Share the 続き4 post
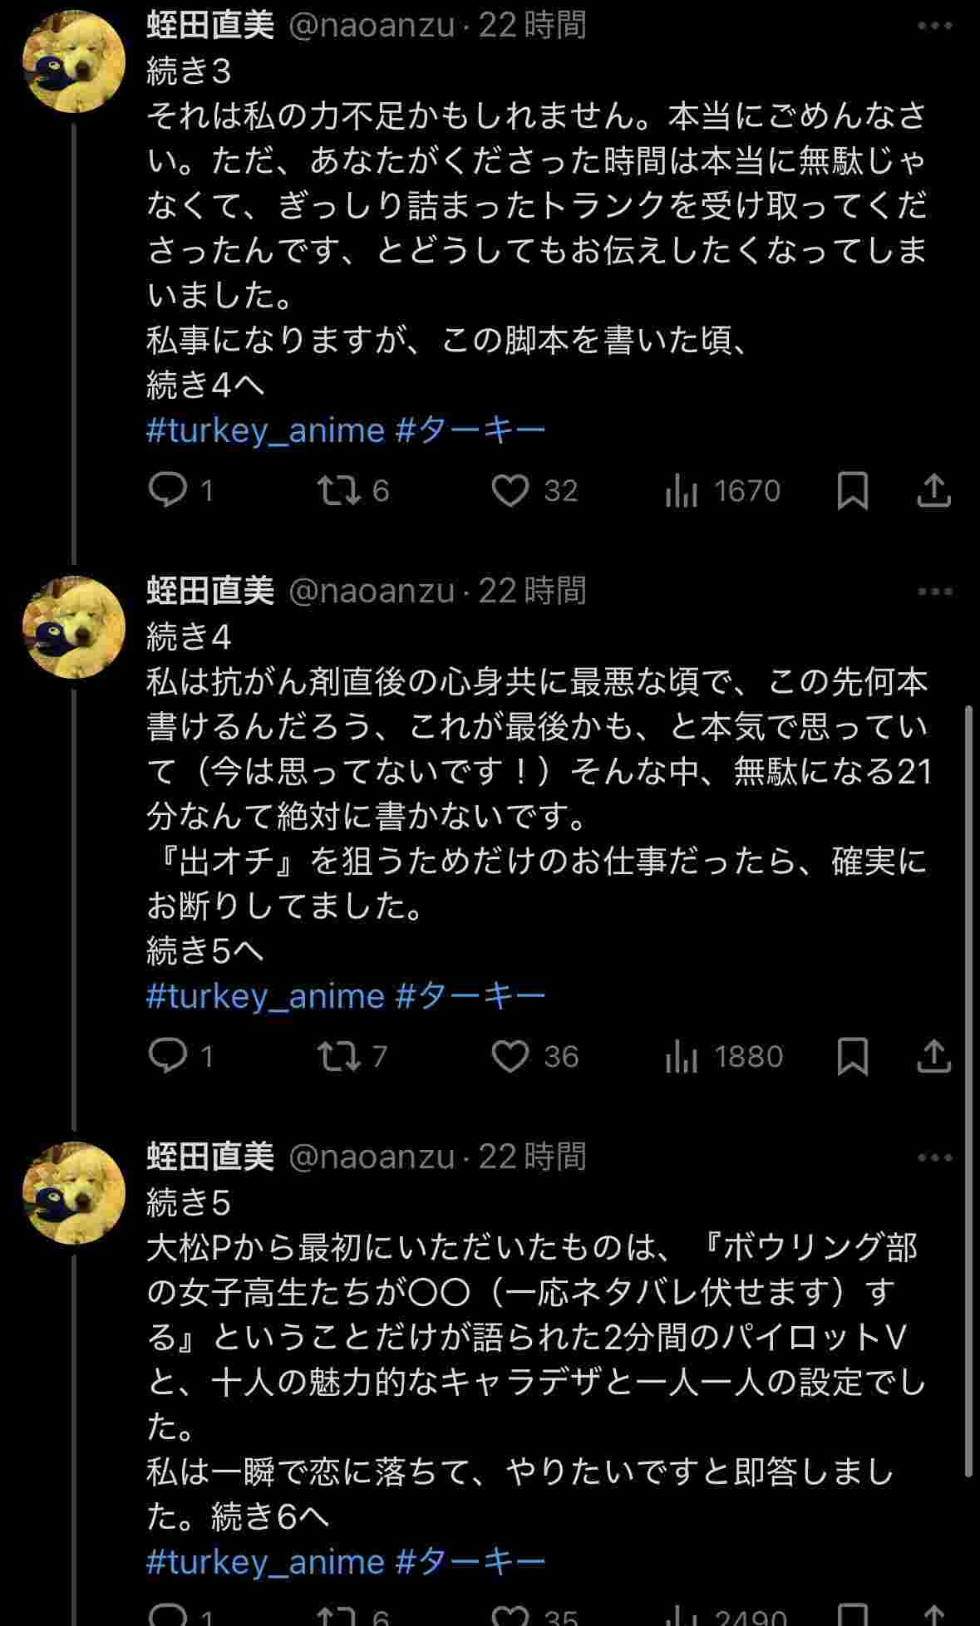 933,1056
